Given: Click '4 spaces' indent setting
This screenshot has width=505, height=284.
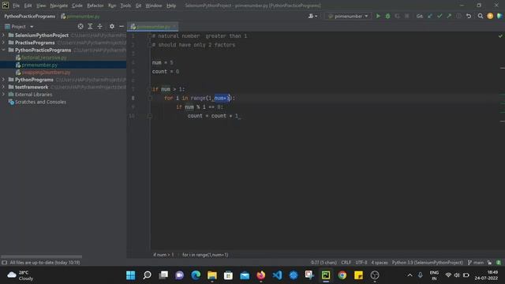Looking at the screenshot, I should [380, 263].
